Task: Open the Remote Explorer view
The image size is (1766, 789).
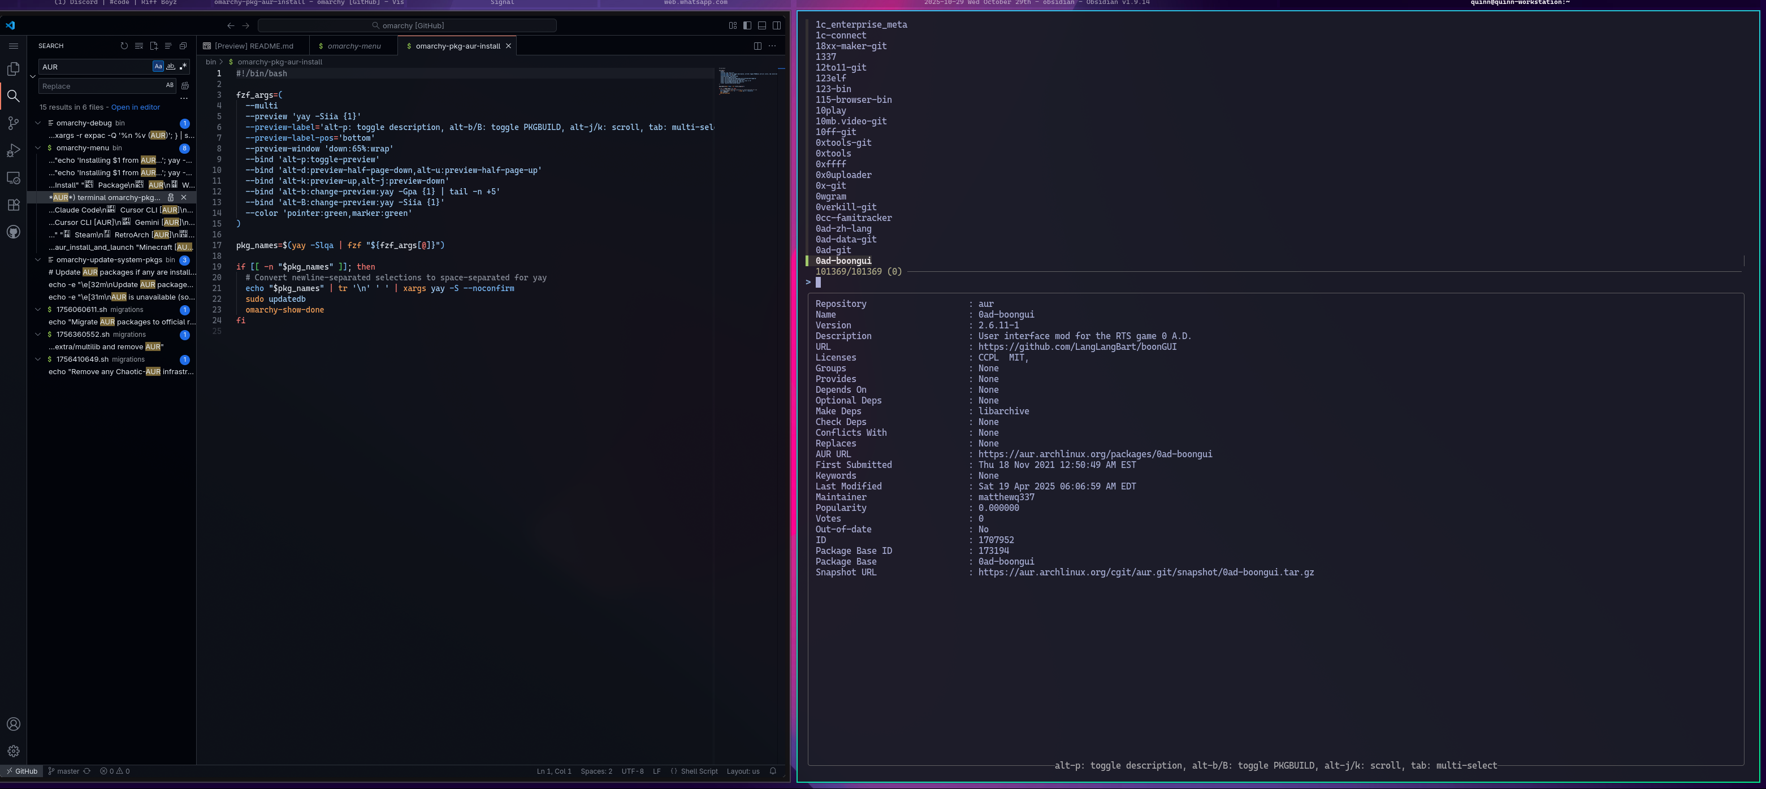Action: [13, 177]
